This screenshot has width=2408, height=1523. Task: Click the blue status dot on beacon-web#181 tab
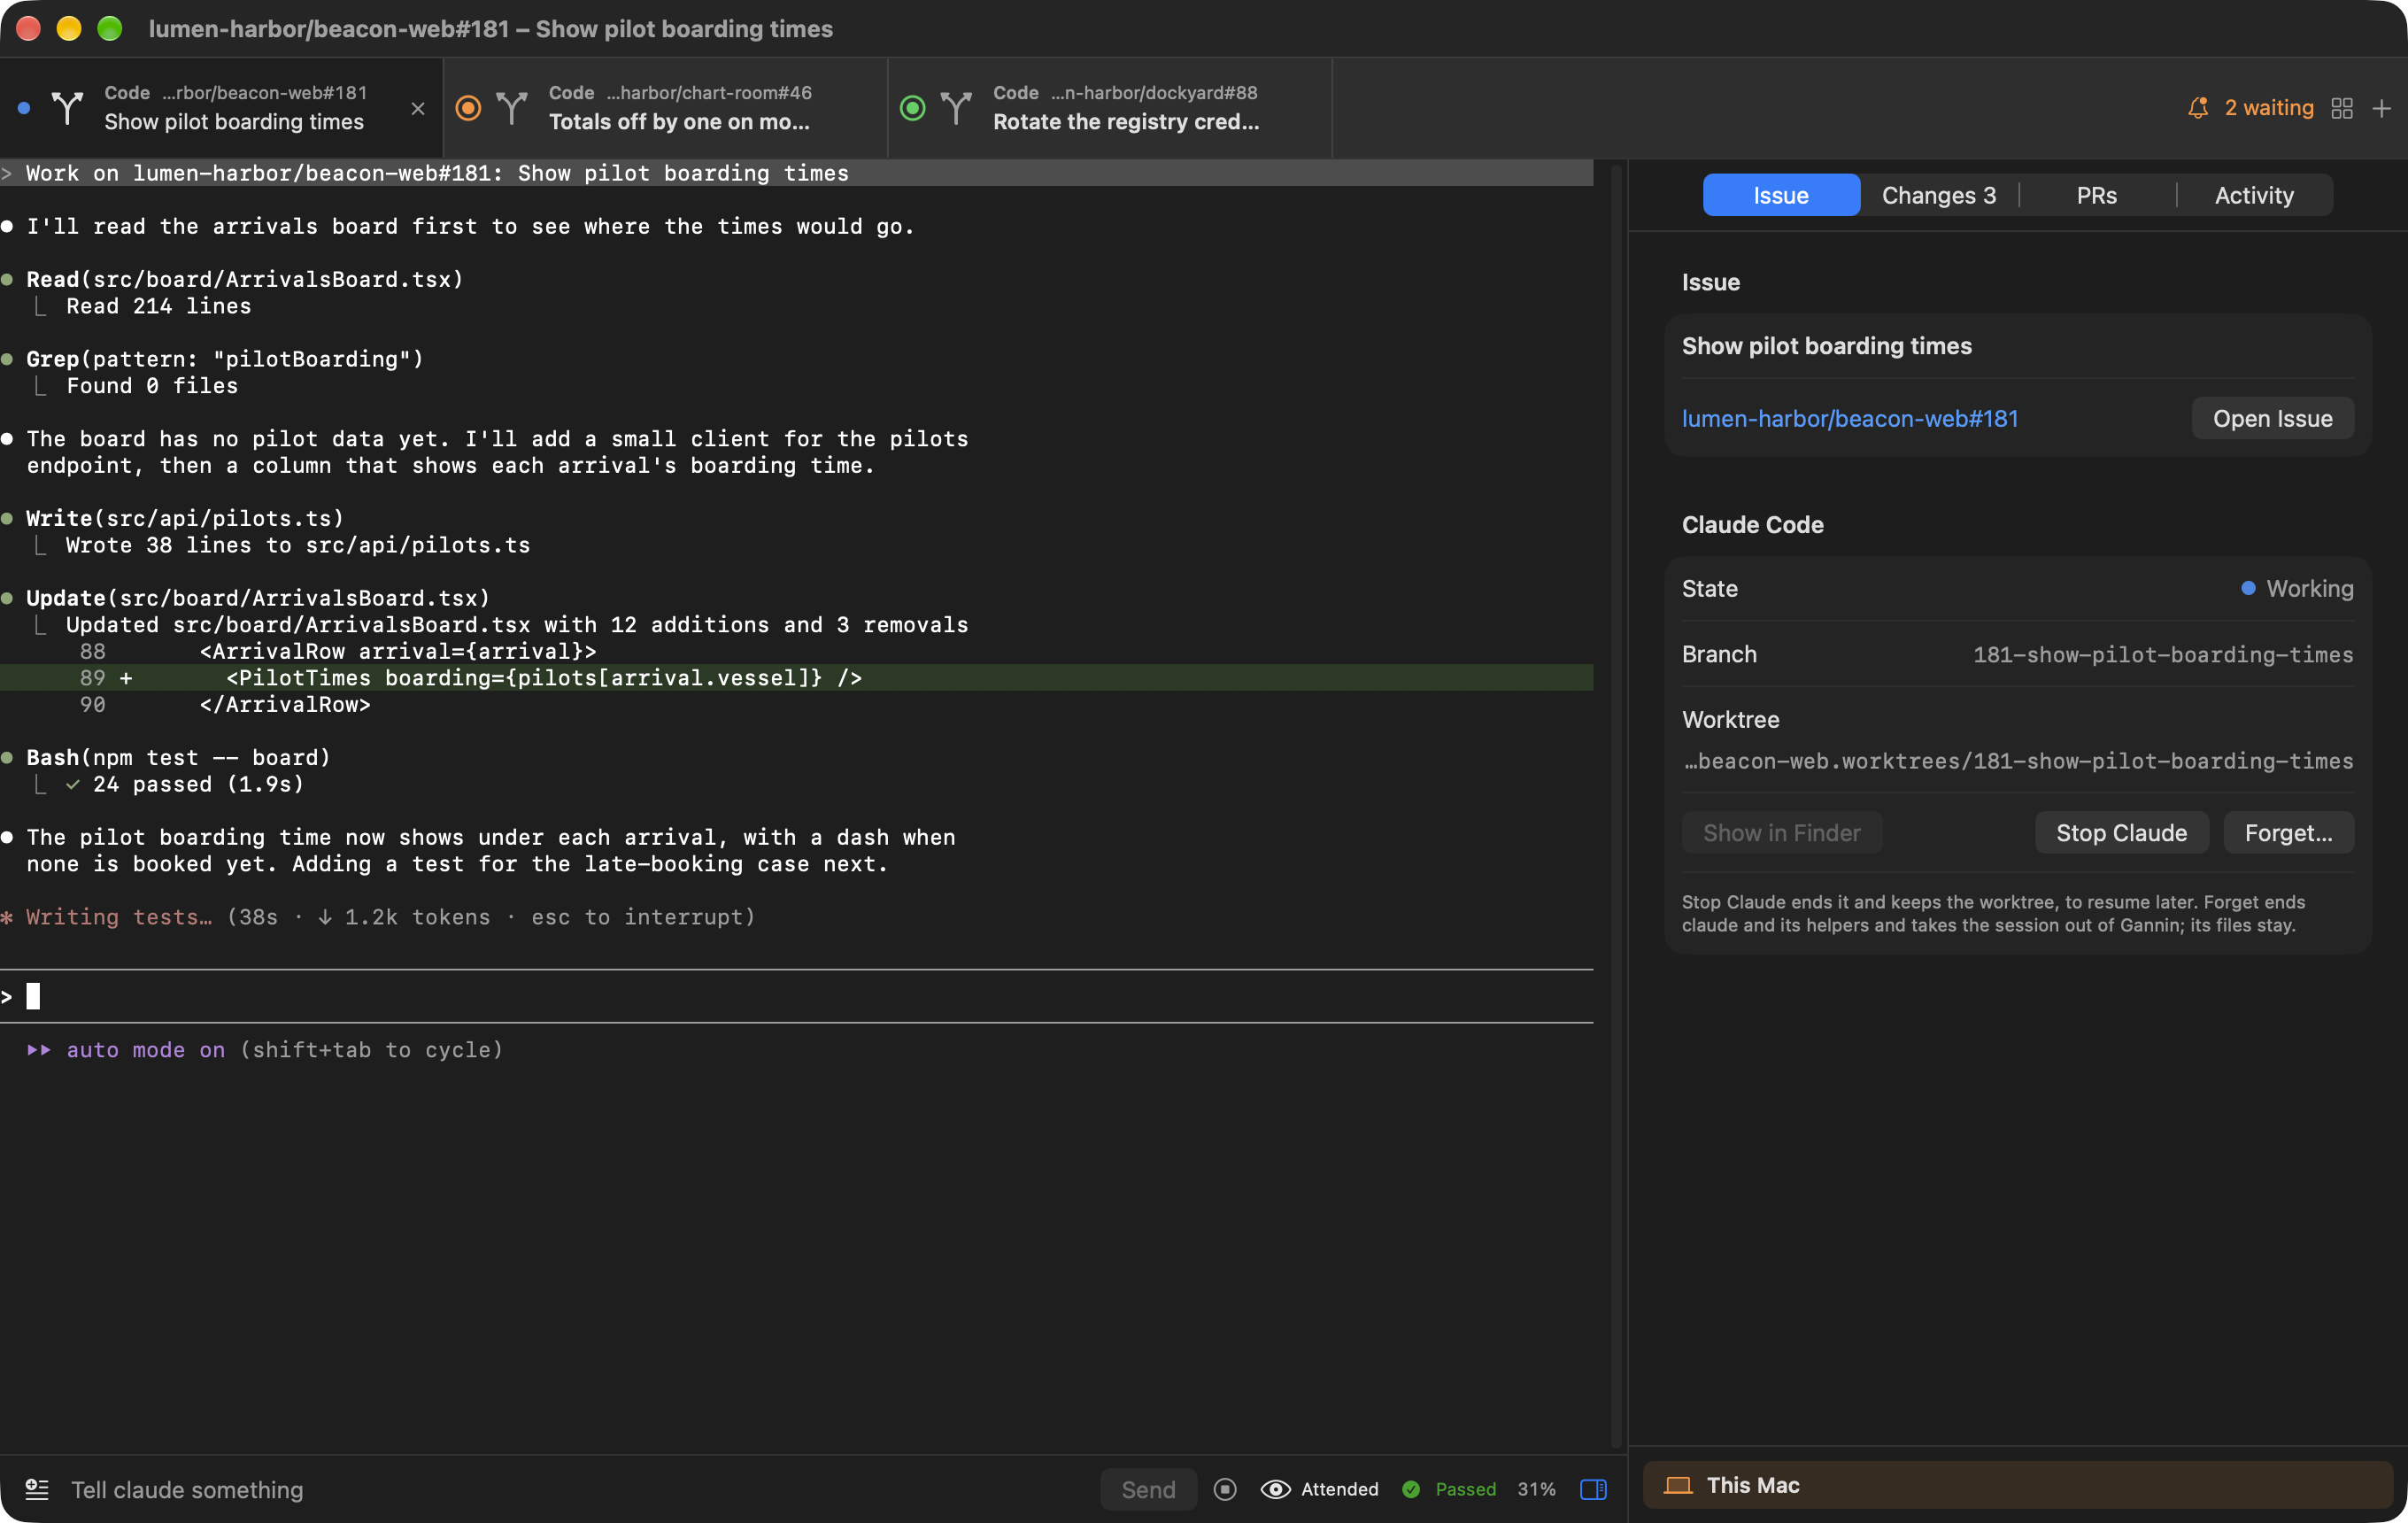[x=24, y=108]
